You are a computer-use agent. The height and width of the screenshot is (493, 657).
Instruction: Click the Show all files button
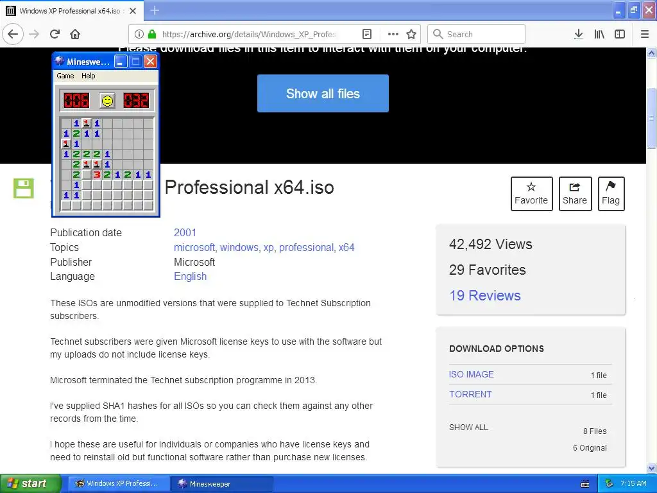323,94
